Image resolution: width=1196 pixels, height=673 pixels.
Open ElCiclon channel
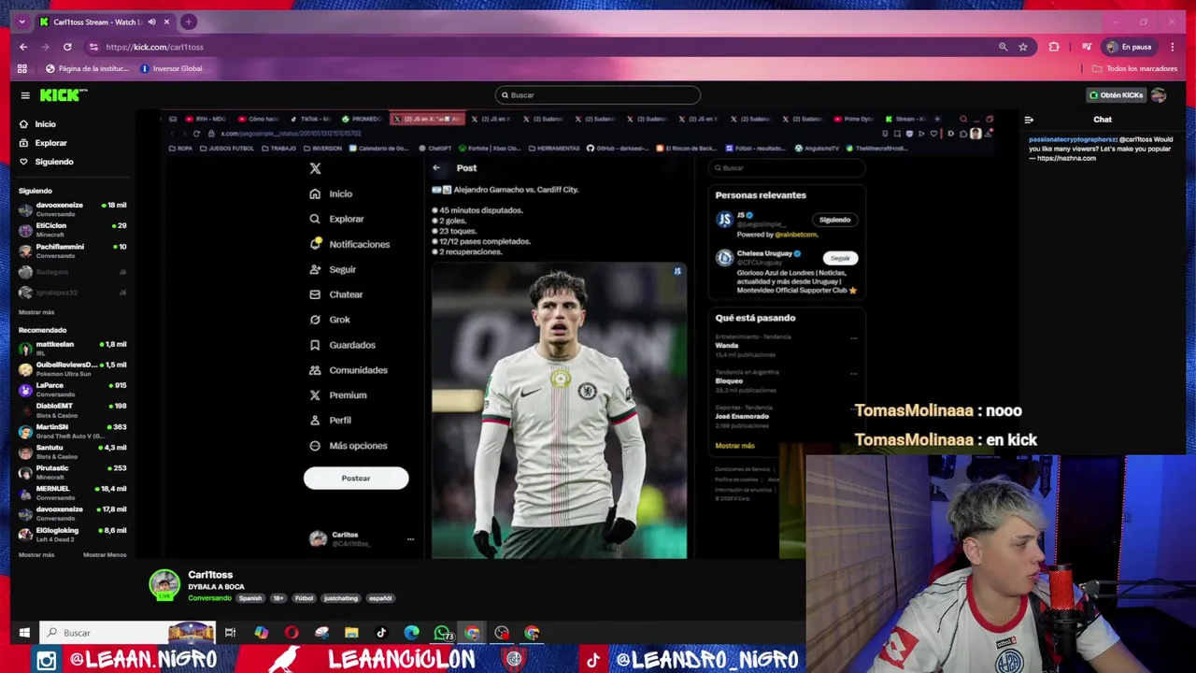tap(72, 229)
